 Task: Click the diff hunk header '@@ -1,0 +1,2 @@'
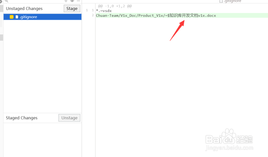[x=115, y=6]
